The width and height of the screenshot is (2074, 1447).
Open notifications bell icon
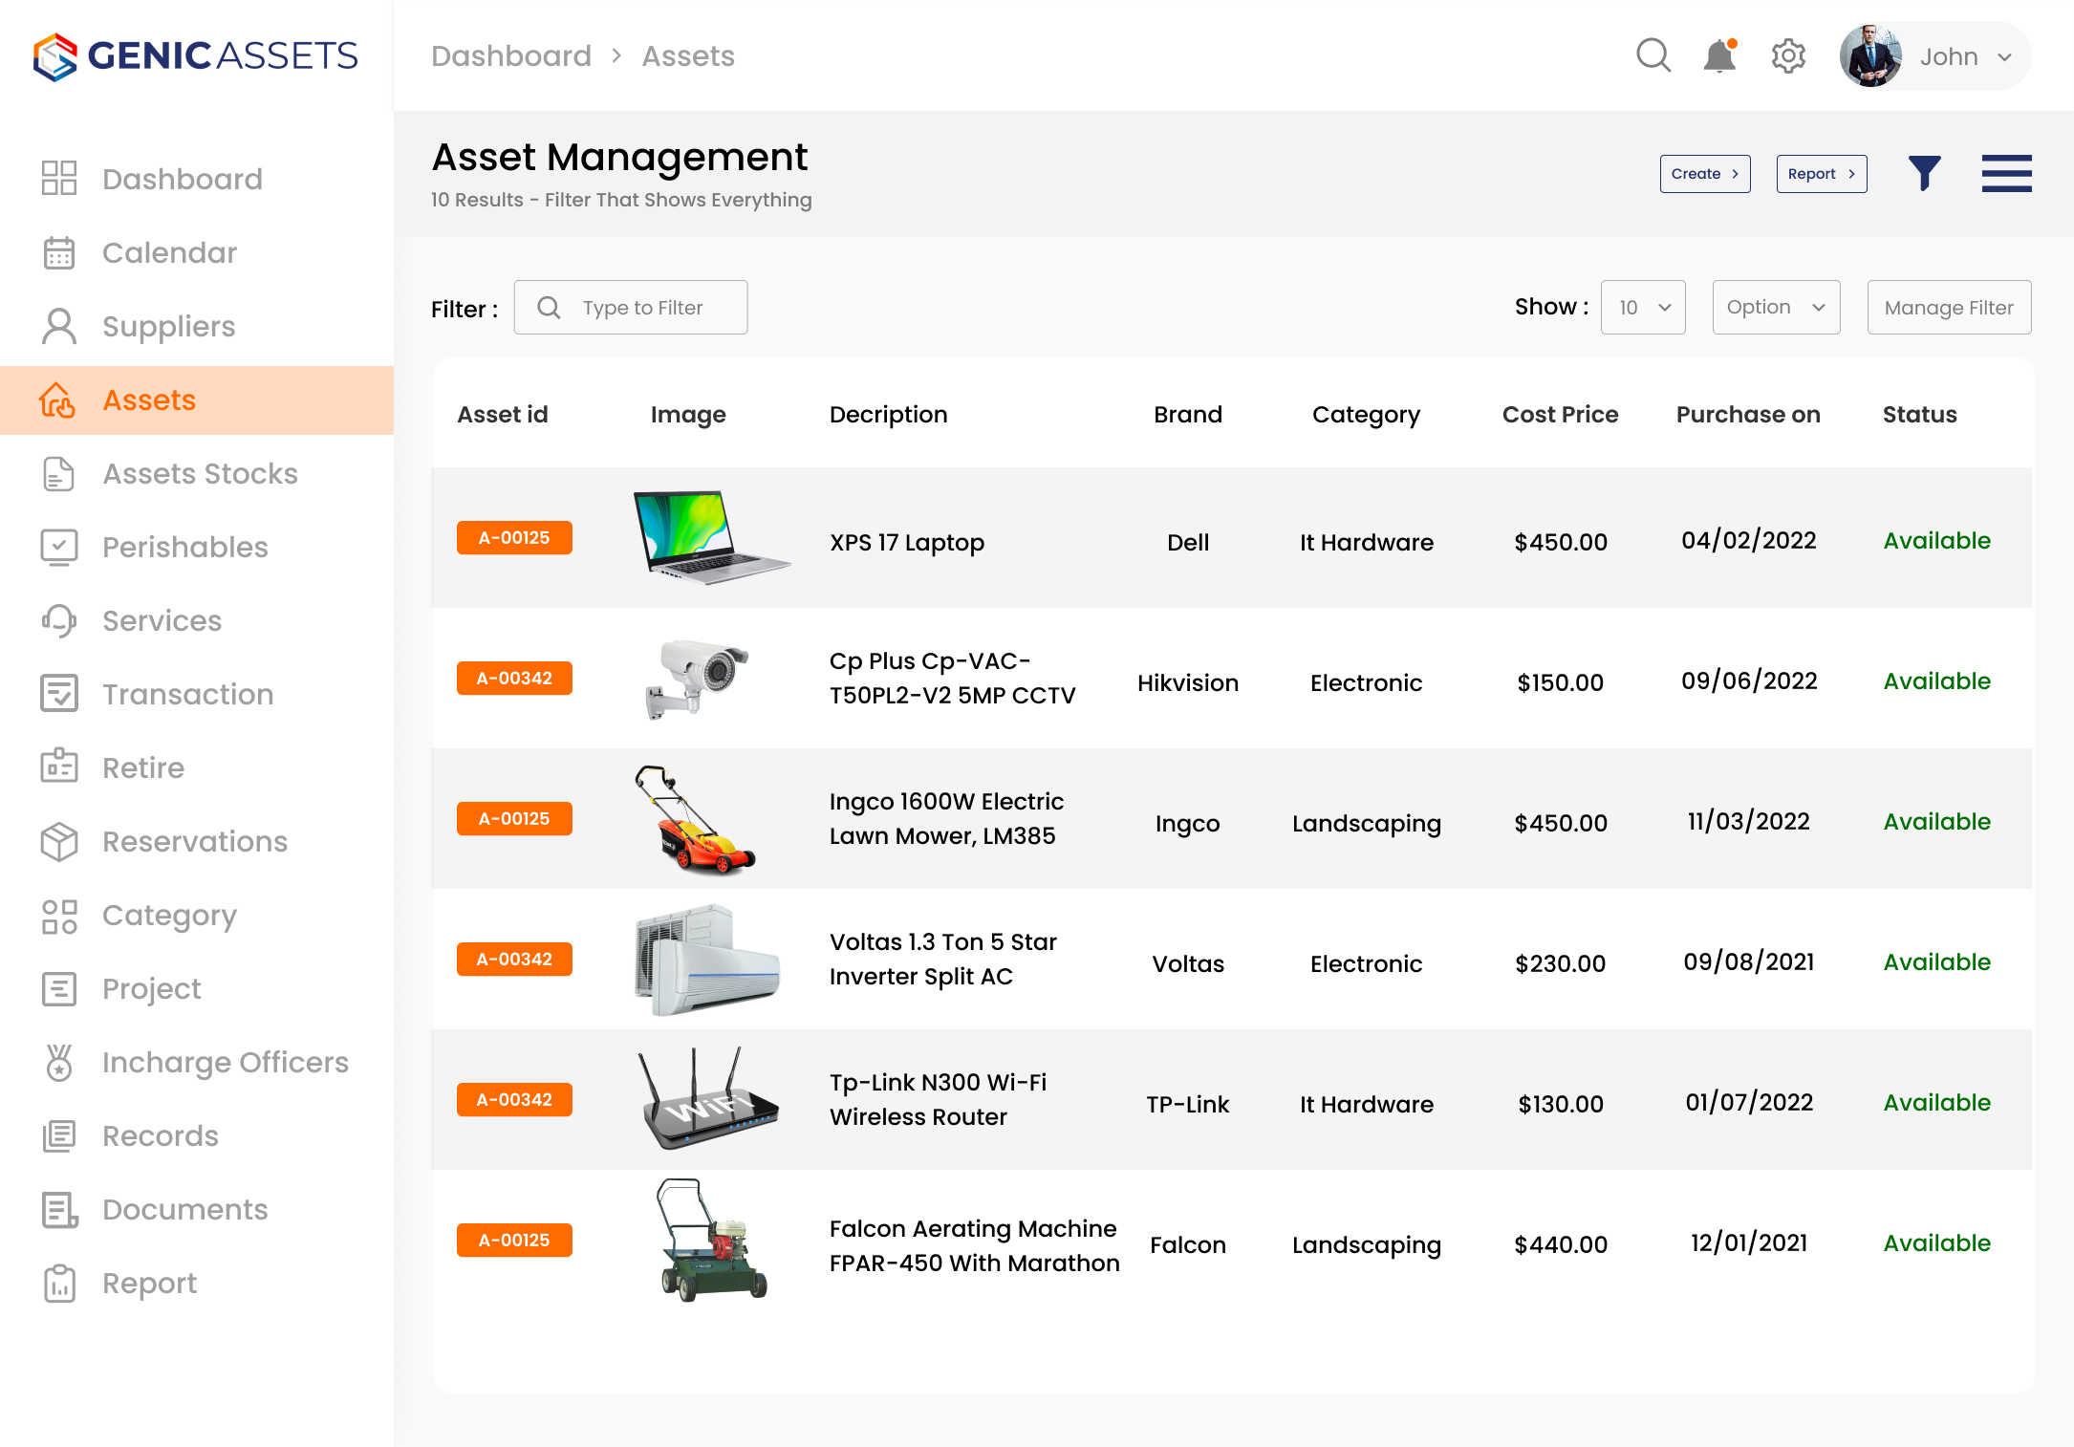click(1719, 55)
